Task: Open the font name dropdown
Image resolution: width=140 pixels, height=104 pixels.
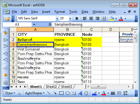Action: coord(57,19)
